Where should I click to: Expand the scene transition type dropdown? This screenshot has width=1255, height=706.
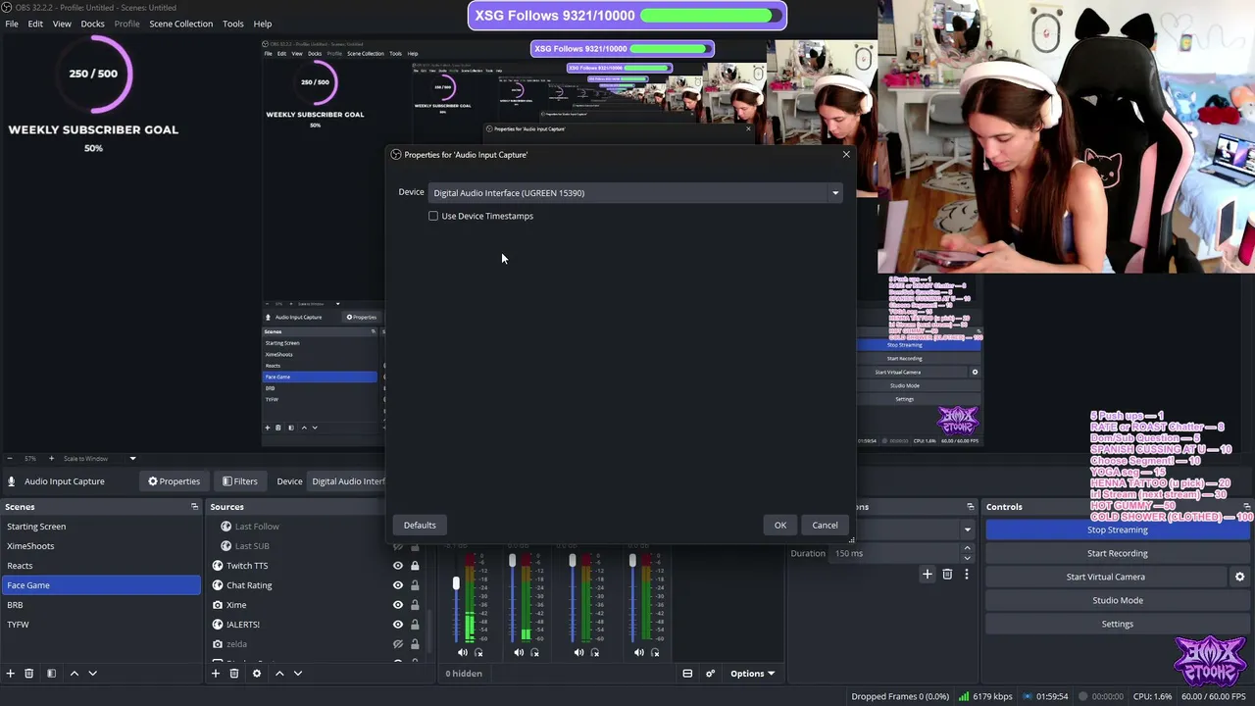(x=967, y=529)
